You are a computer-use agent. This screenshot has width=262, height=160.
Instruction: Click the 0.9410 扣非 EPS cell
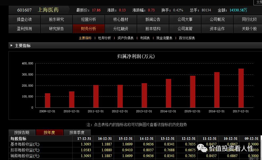click(127, 150)
